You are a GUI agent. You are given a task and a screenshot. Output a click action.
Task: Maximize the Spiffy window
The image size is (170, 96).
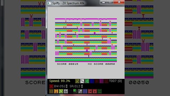pyautogui.click(x=110, y=2)
